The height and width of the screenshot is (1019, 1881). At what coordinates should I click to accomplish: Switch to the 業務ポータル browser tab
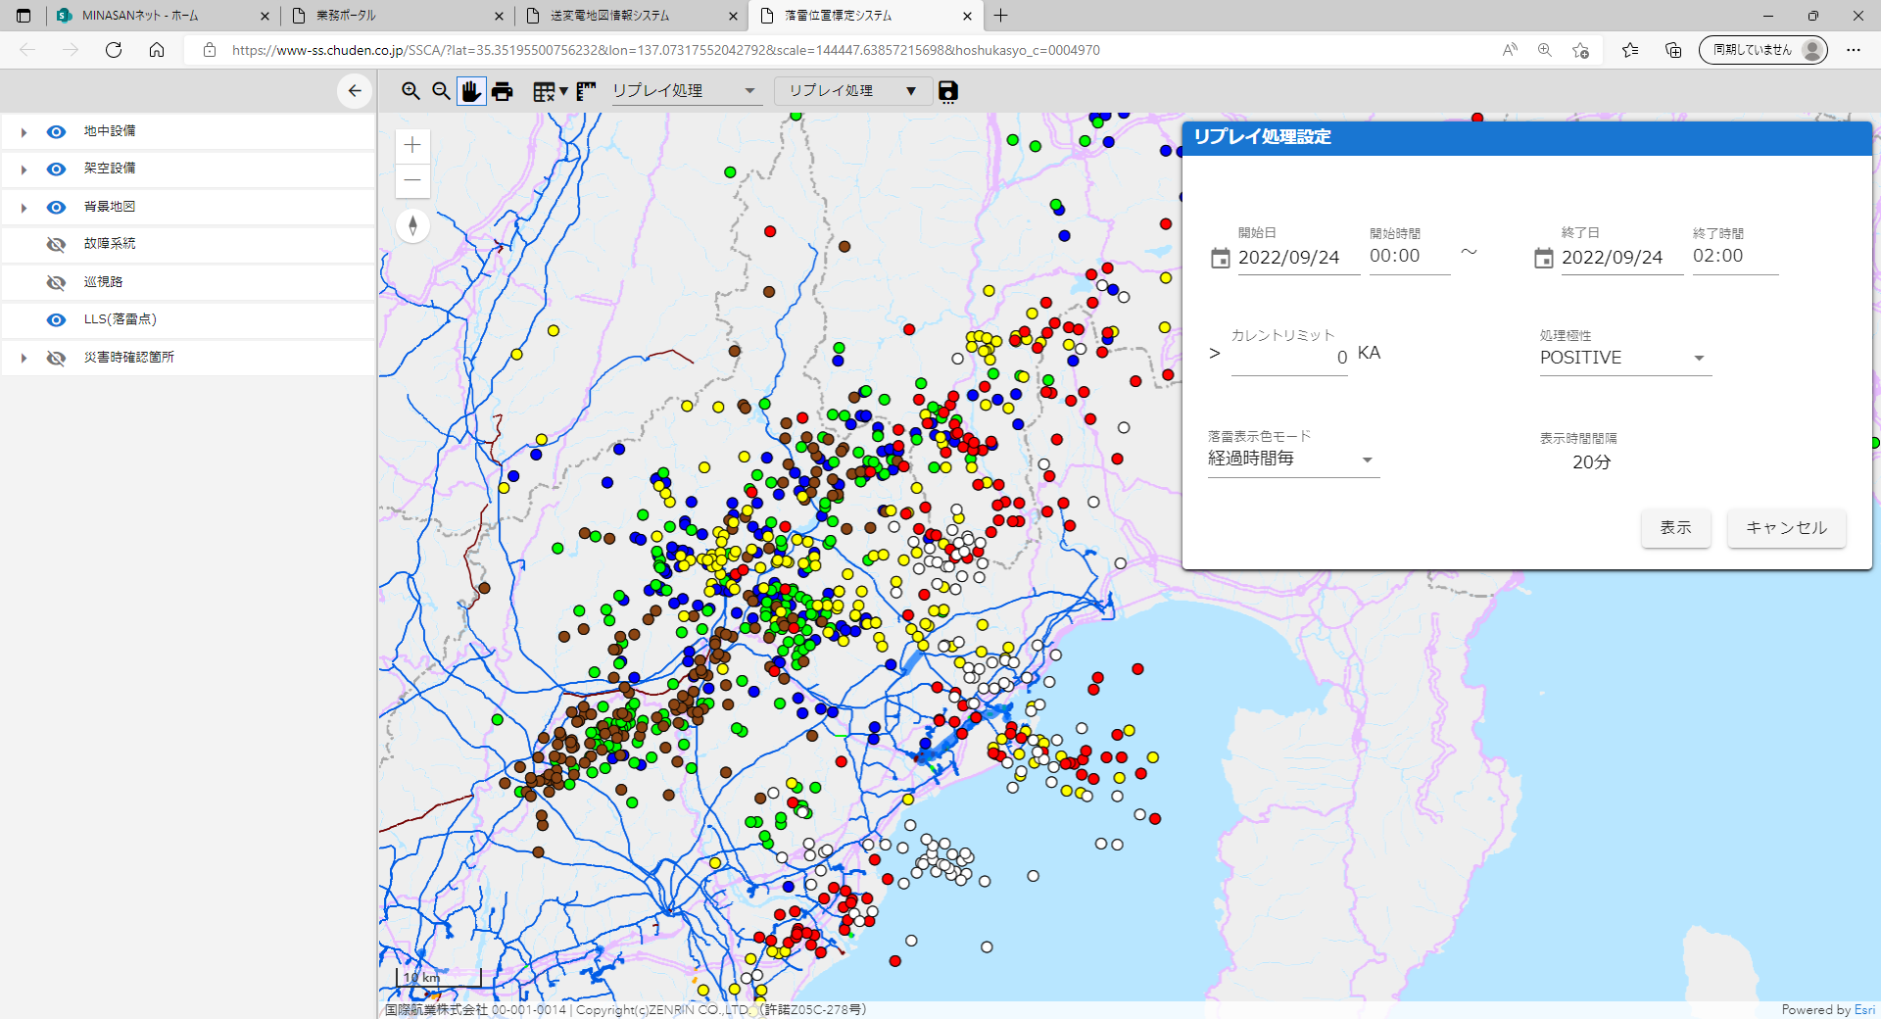(x=394, y=16)
